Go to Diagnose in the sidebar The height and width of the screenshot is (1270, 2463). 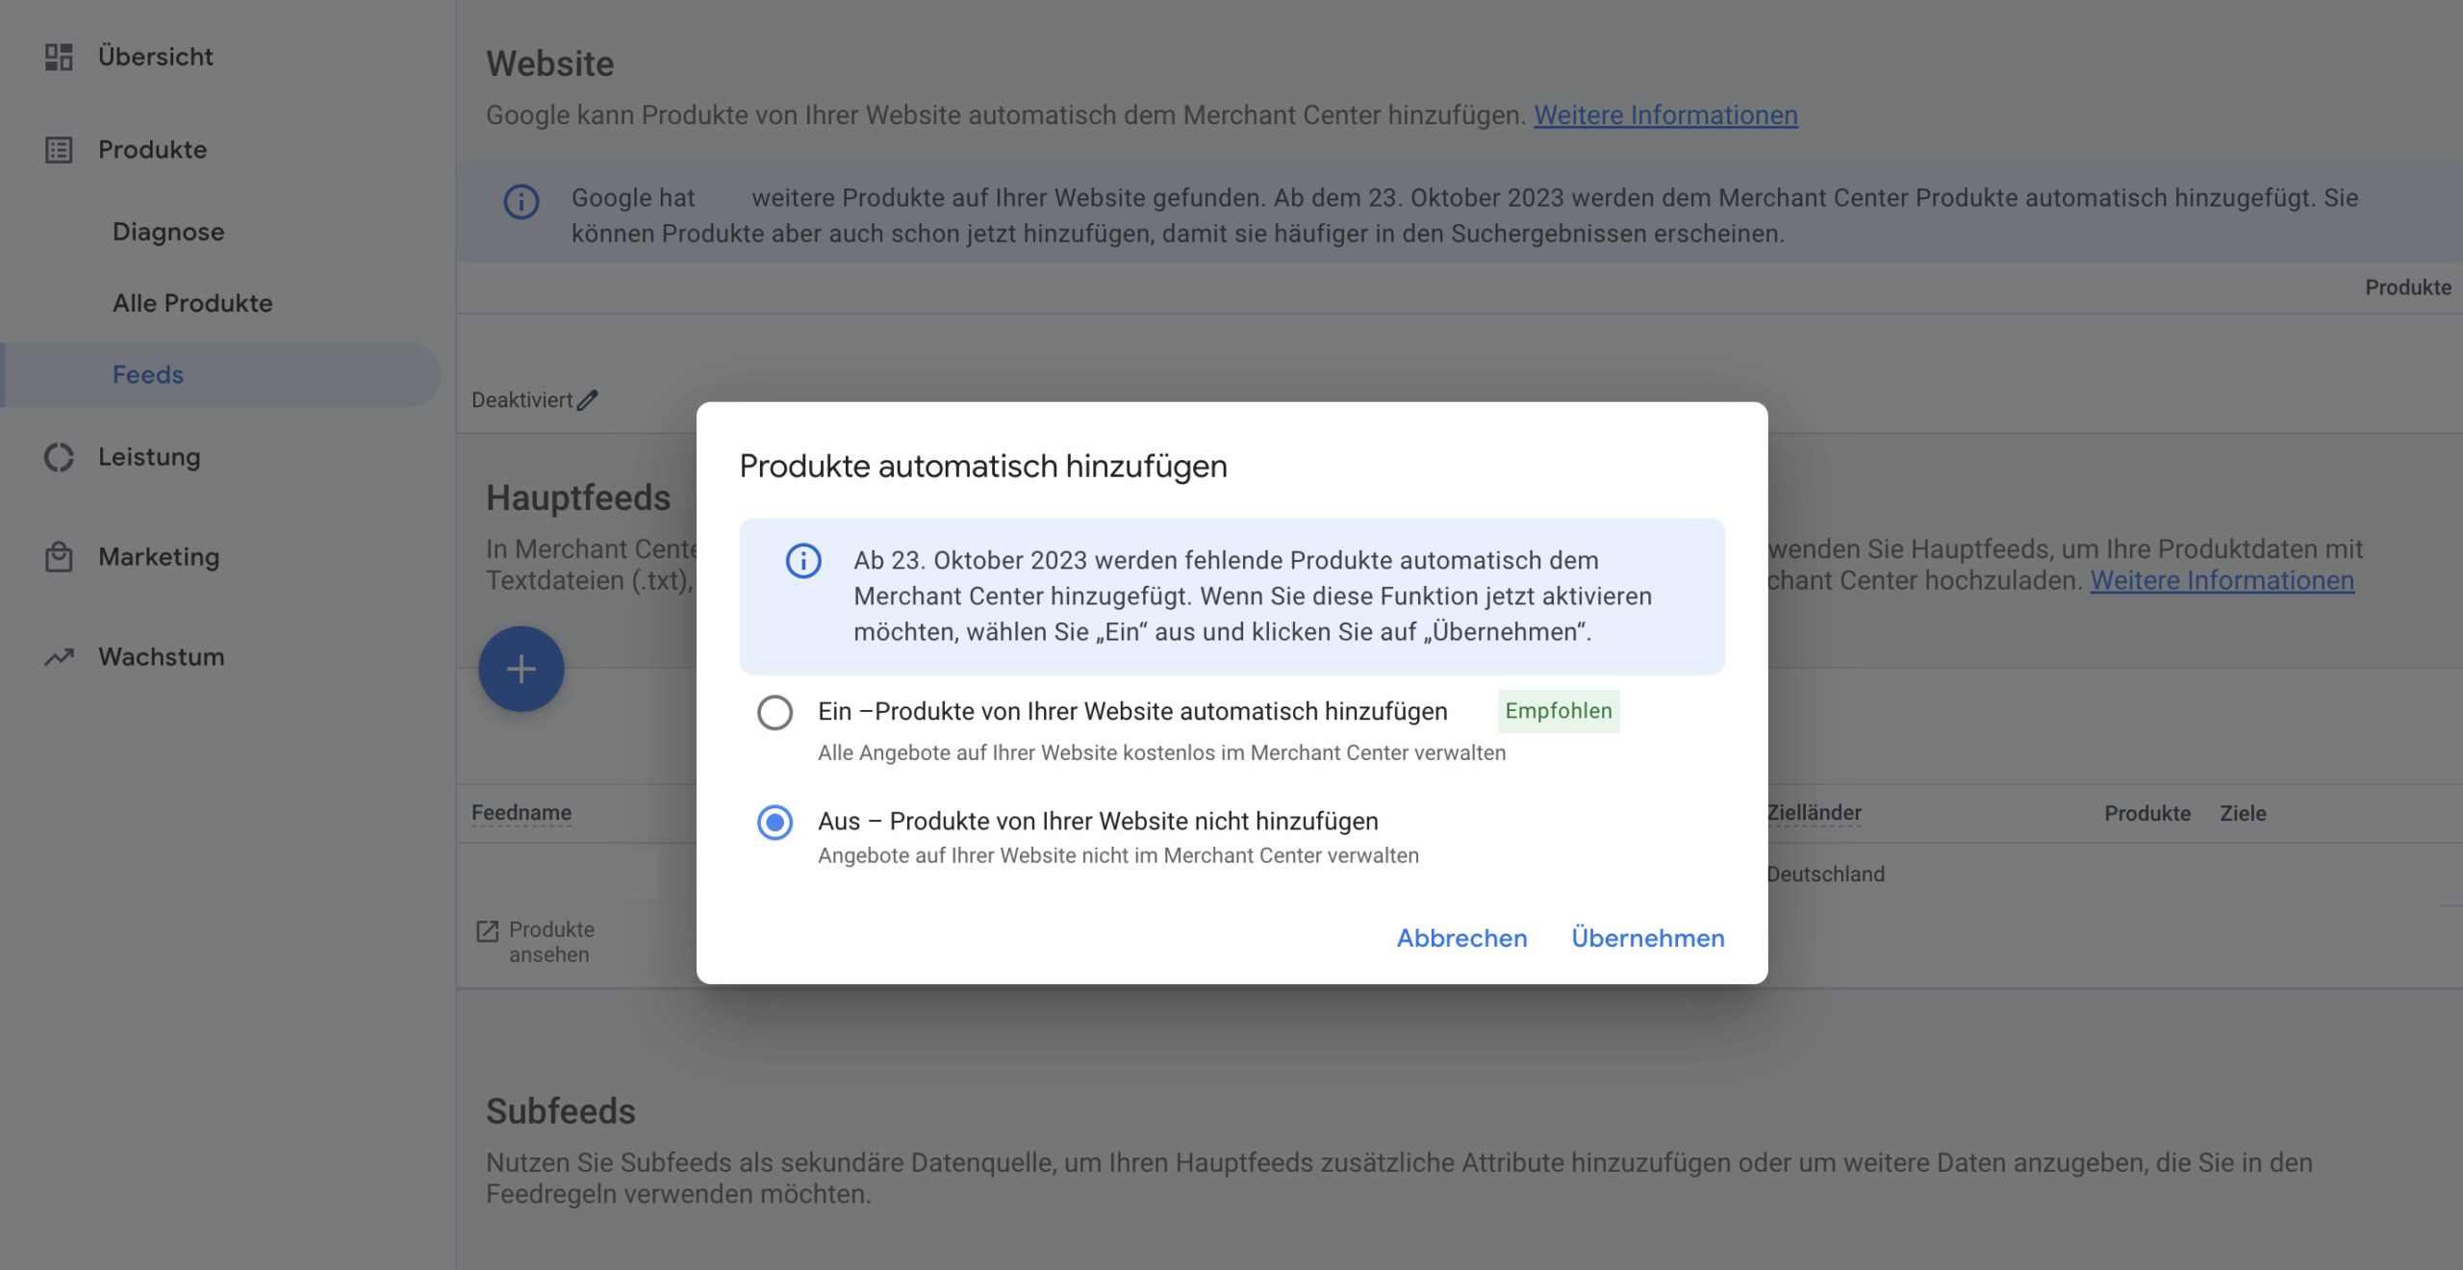[168, 232]
